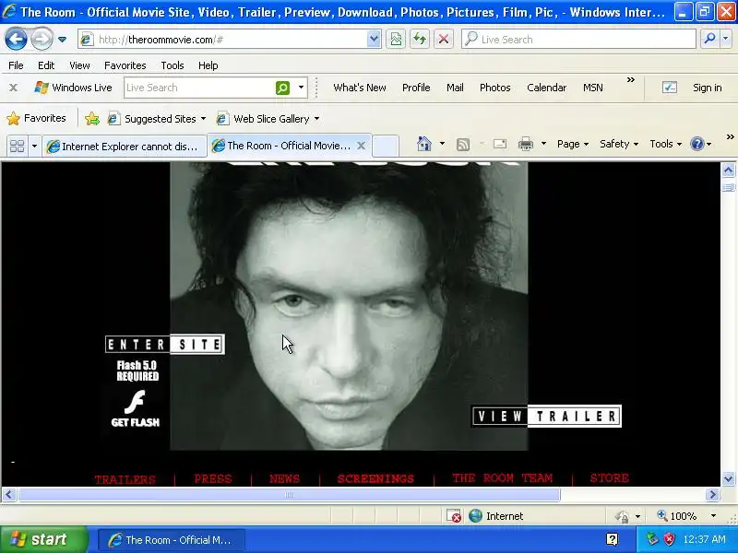Expand the Windows Live search options arrow

[x=301, y=88]
